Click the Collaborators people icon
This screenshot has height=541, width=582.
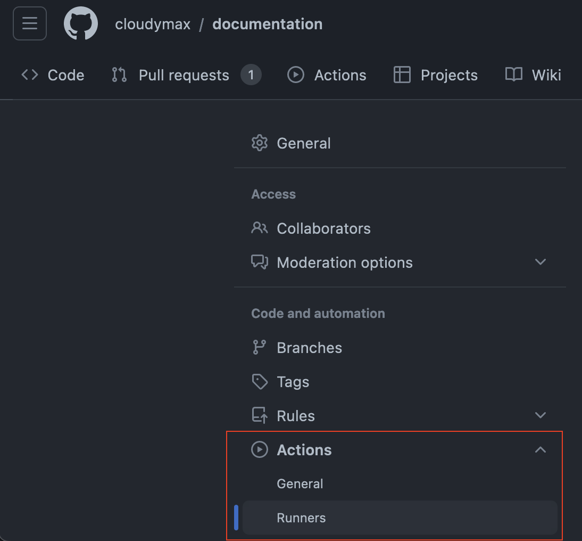click(x=259, y=228)
